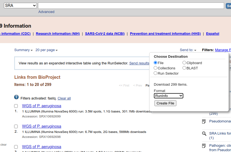Image resolution: width=231 pixels, height=152 pixels.
Task: Click the document icon beside Pathogen link
Action: coord(204,146)
